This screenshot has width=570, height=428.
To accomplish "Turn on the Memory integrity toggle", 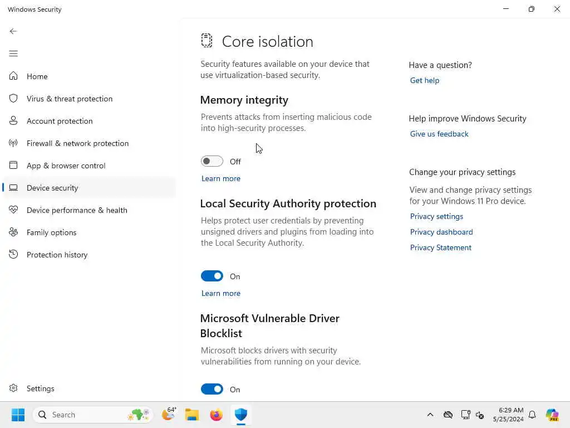I will click(x=212, y=161).
